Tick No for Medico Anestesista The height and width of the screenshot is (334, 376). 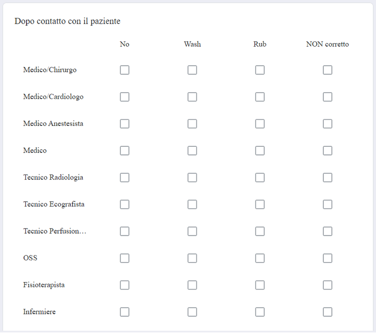125,124
